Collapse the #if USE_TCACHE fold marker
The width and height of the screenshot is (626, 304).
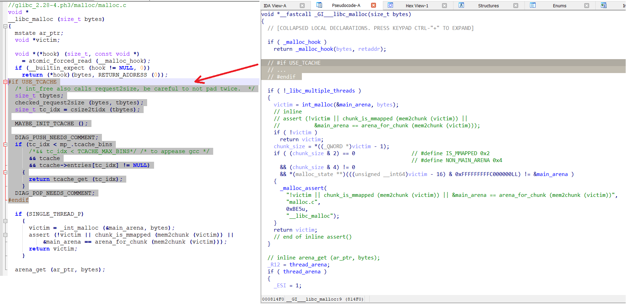(x=5, y=82)
